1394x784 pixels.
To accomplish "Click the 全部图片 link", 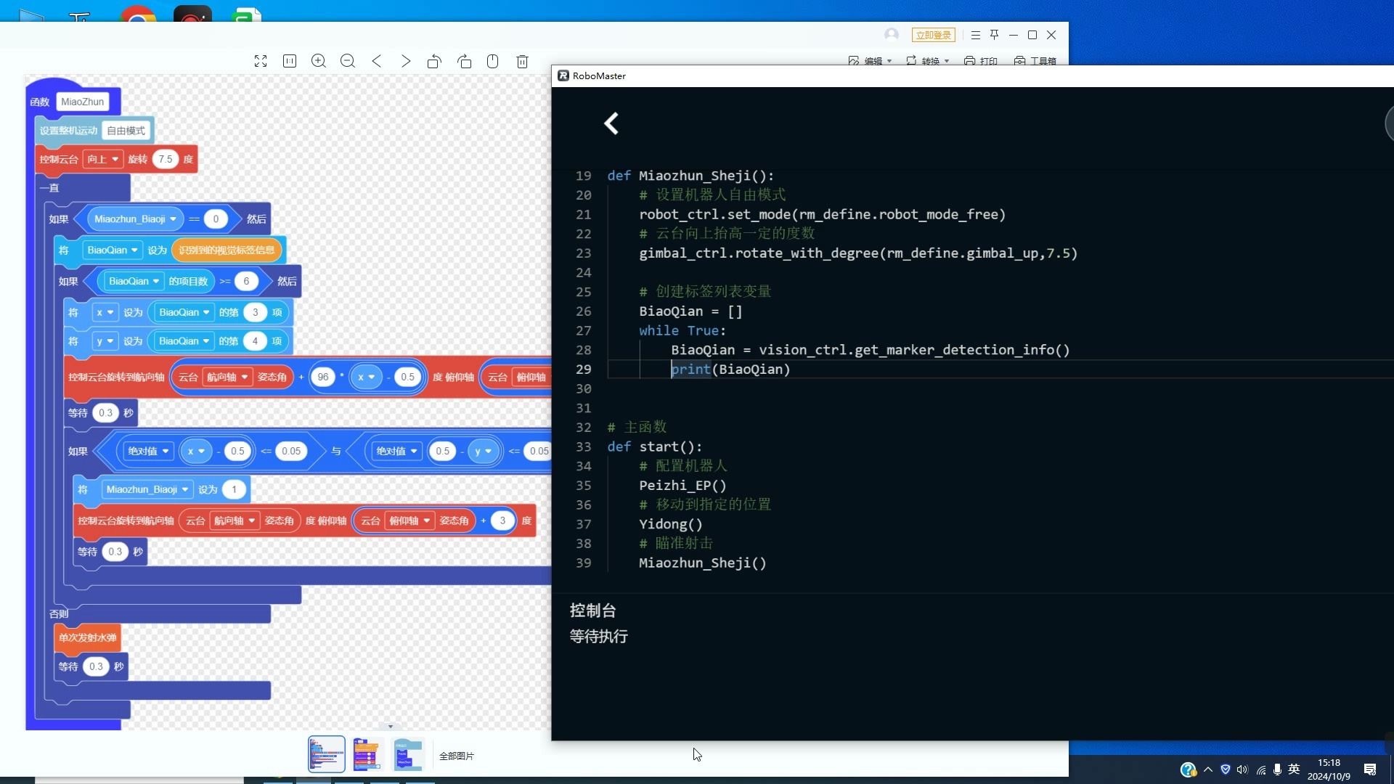I will [456, 756].
